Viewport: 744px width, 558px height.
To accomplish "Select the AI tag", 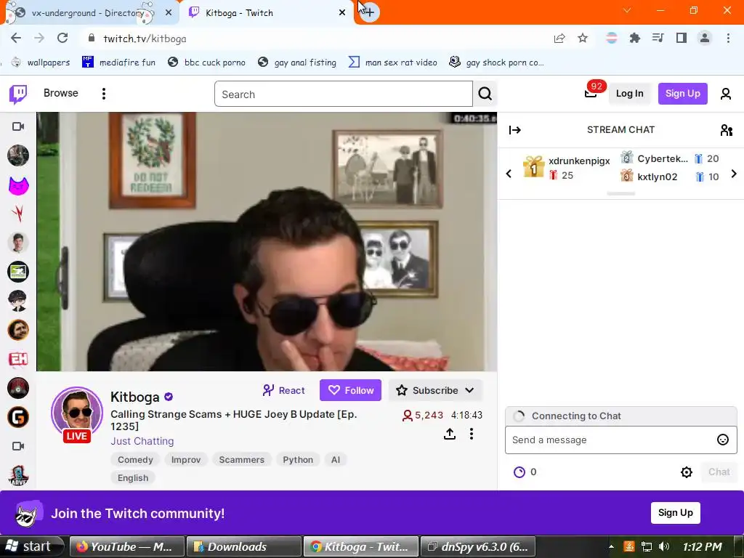I will tap(336, 460).
